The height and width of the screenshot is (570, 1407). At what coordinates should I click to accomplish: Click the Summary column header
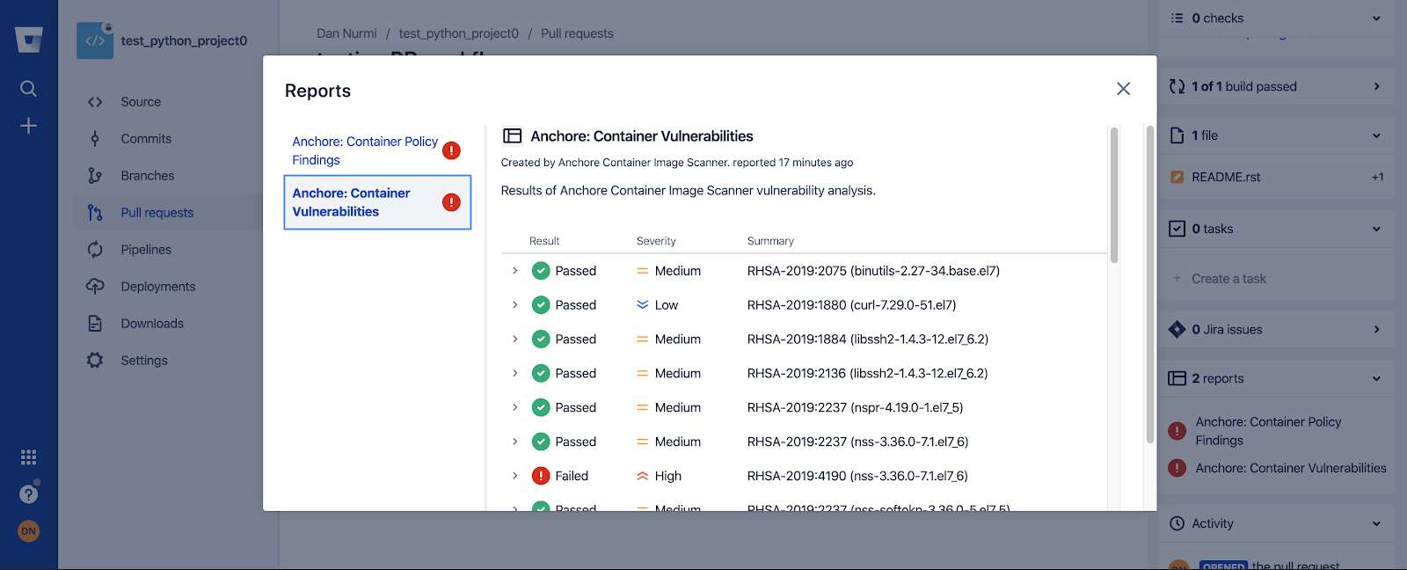pyautogui.click(x=770, y=241)
